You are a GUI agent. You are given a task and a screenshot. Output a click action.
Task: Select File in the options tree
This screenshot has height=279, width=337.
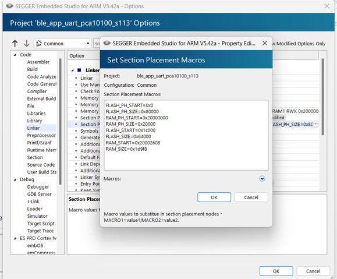[30, 106]
